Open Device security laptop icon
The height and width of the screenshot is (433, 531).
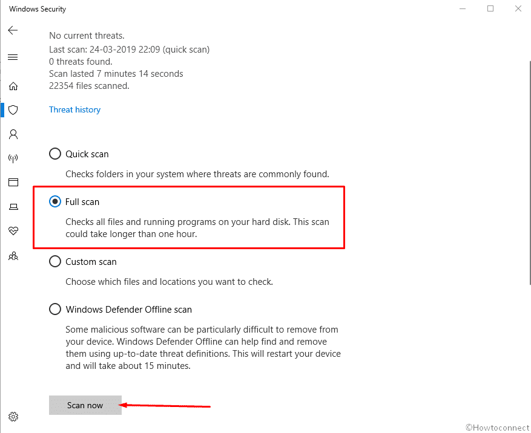click(x=13, y=207)
